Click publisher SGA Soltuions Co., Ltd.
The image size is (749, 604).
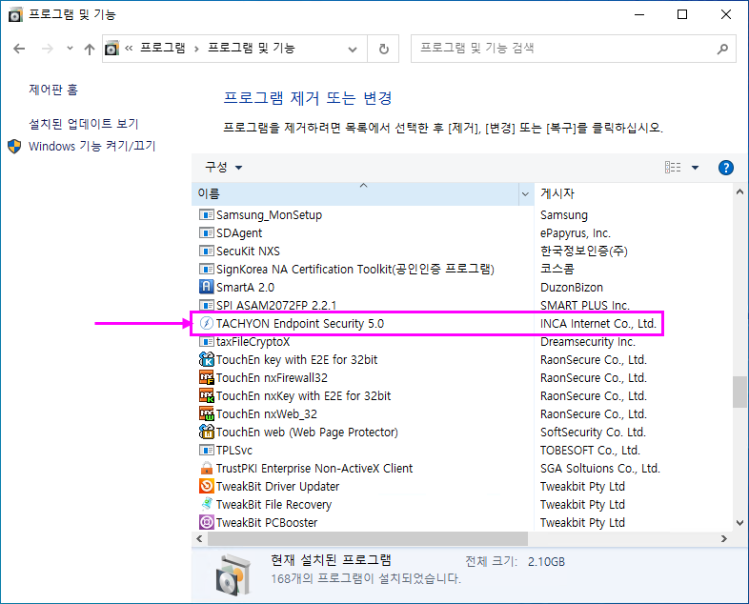point(600,469)
